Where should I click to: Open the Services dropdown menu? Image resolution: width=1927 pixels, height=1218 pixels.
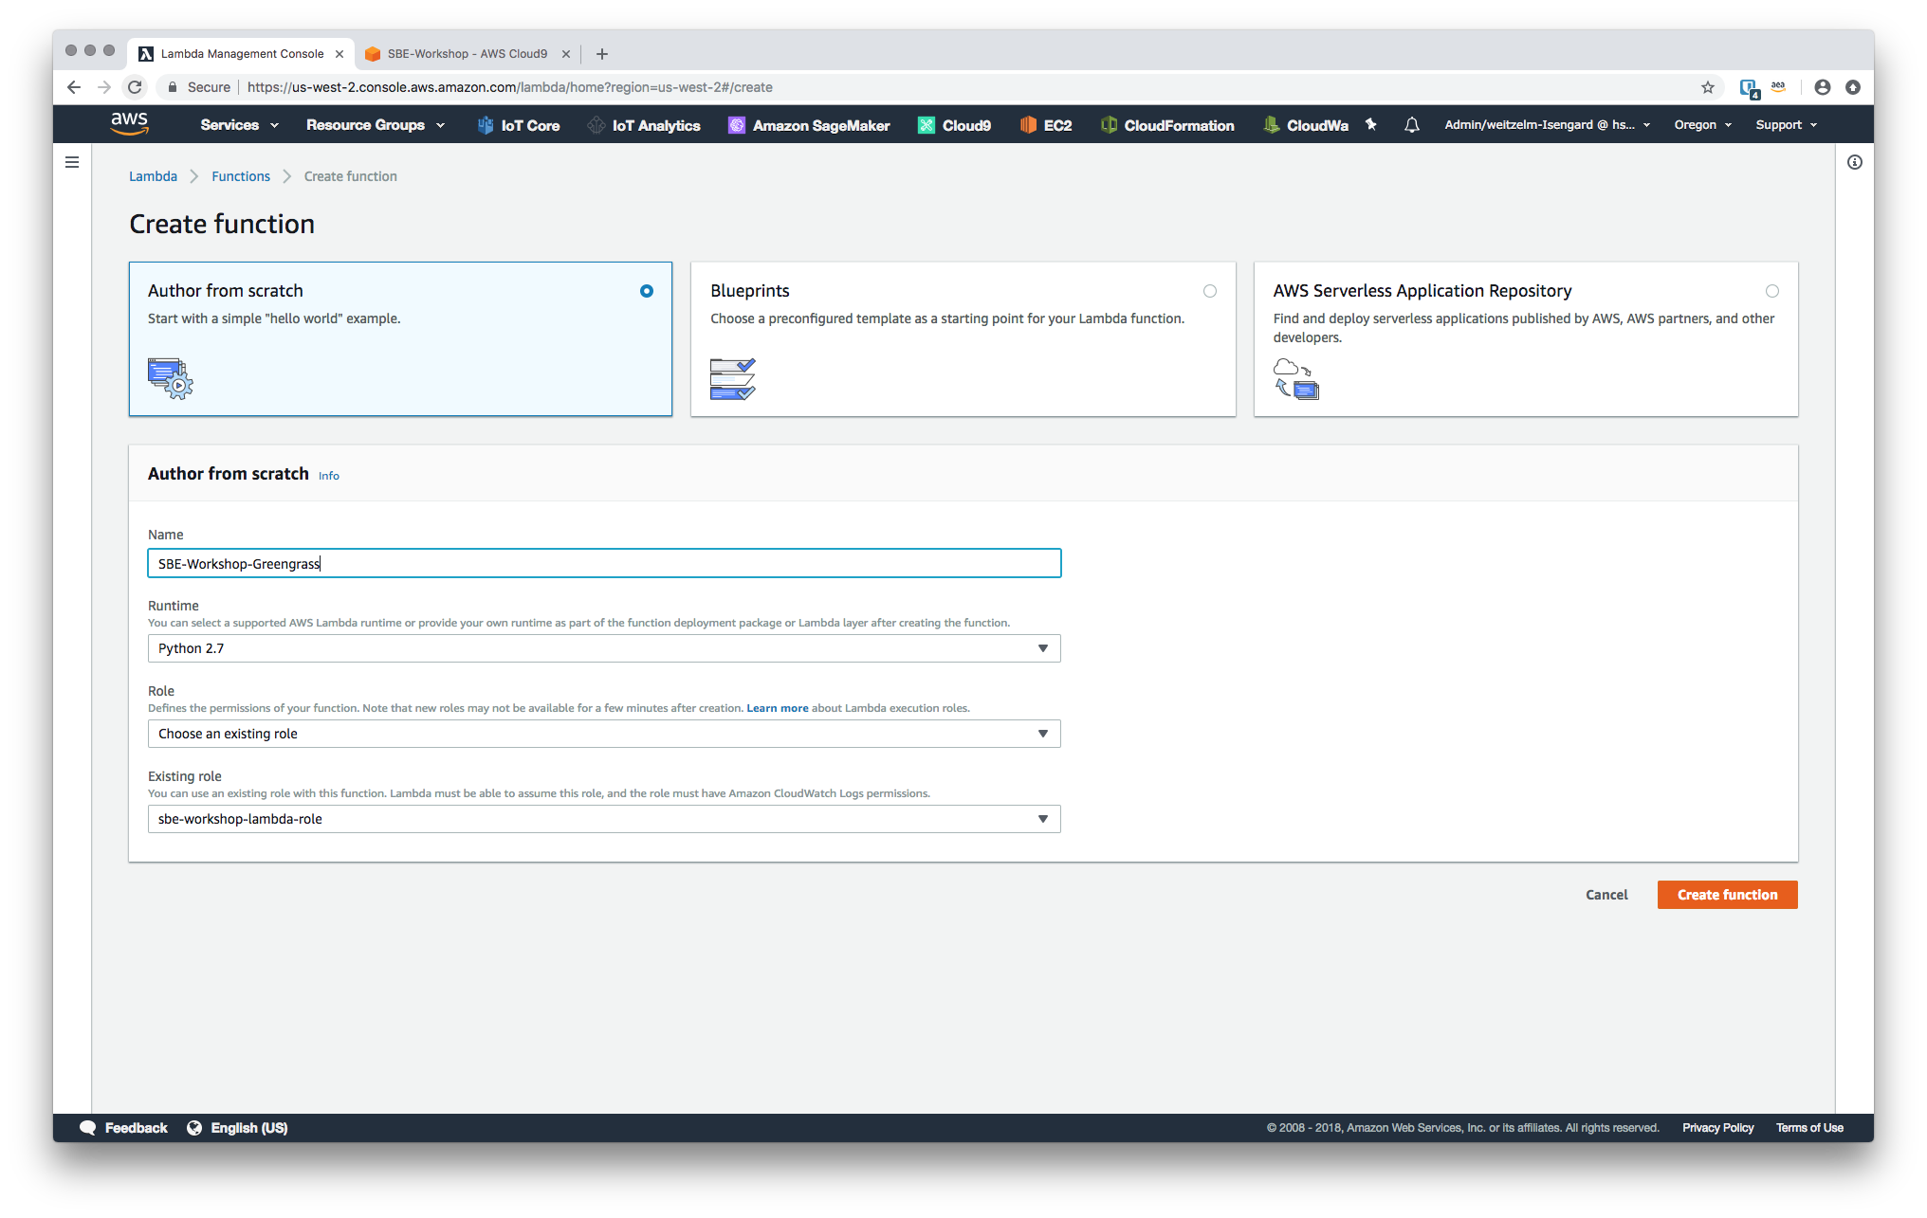tap(240, 125)
